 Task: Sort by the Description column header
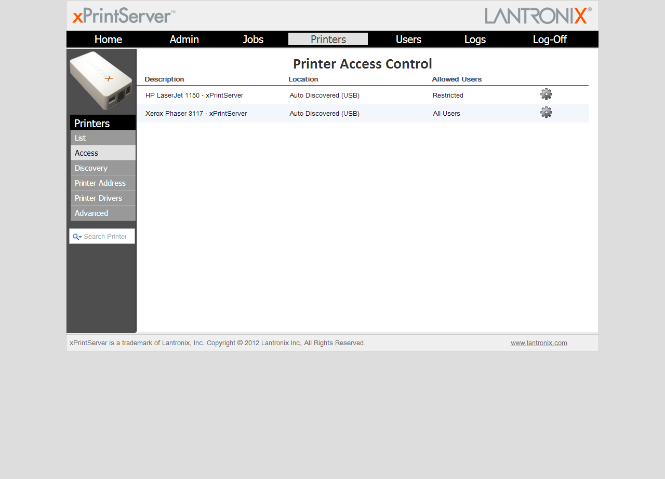164,79
